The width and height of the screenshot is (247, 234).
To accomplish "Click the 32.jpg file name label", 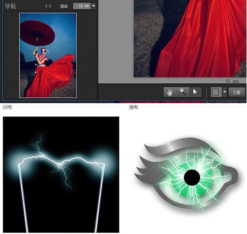I will click(x=232, y=81).
